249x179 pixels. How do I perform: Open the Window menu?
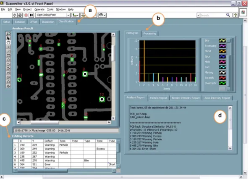(61, 9)
